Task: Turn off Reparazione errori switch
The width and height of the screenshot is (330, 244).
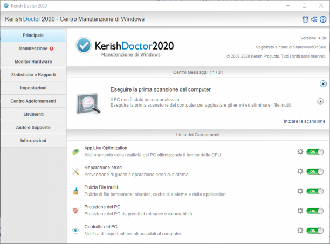Action: pyautogui.click(x=315, y=171)
